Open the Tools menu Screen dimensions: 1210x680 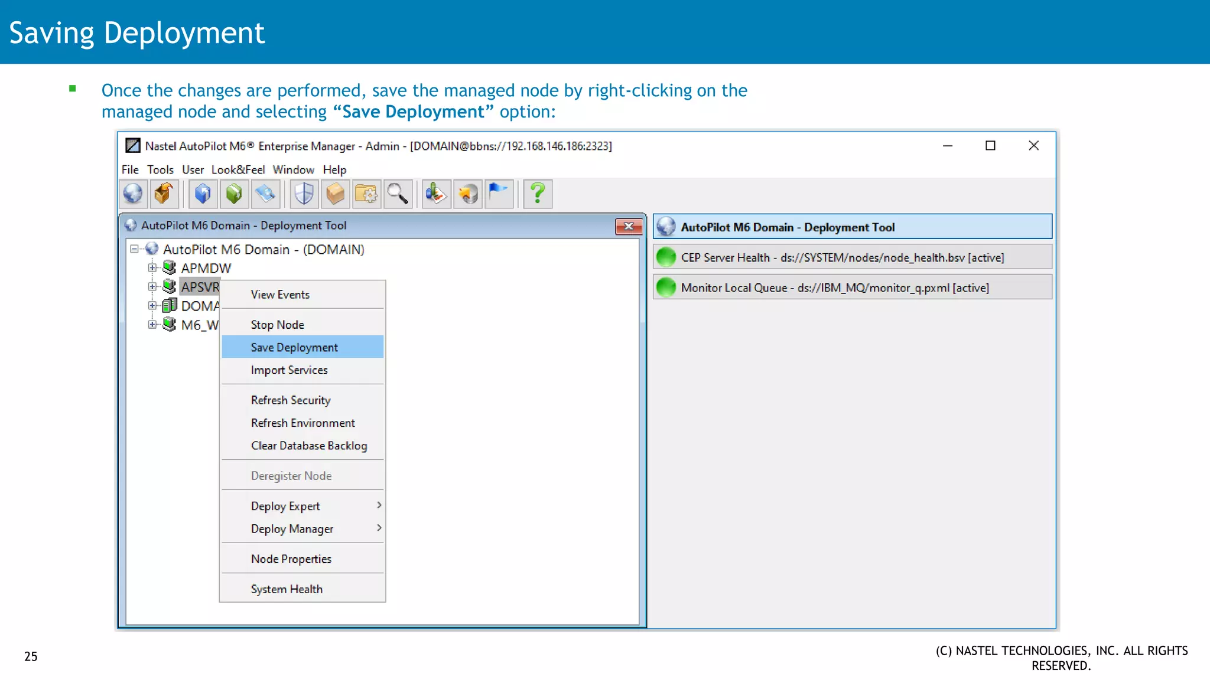pyautogui.click(x=160, y=169)
